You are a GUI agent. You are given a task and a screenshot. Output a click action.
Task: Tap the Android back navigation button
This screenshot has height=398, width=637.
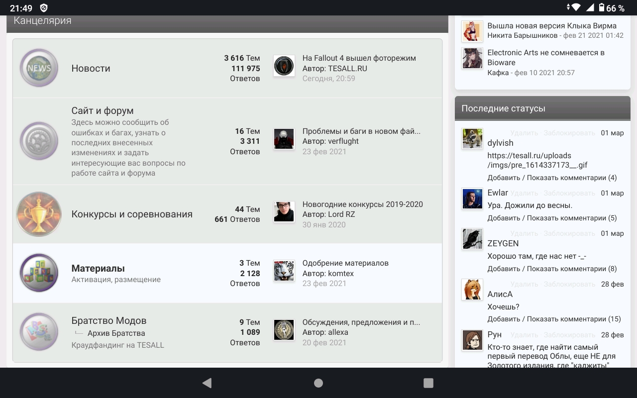click(x=207, y=383)
